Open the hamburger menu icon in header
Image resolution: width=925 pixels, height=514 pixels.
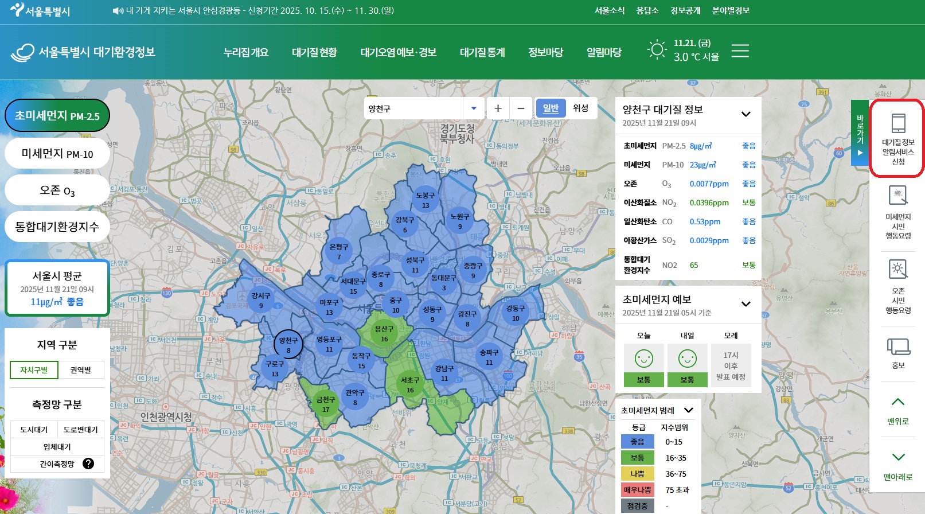pos(740,51)
